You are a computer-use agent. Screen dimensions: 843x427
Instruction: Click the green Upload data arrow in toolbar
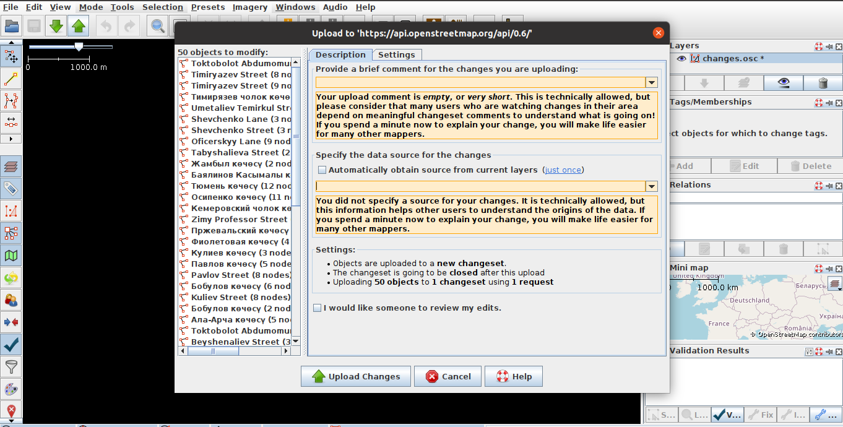pyautogui.click(x=79, y=26)
